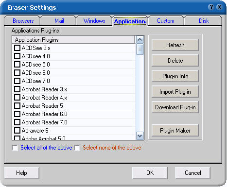The width and height of the screenshot is (227, 187).
Task: Click the Help button
Action: click(21, 173)
